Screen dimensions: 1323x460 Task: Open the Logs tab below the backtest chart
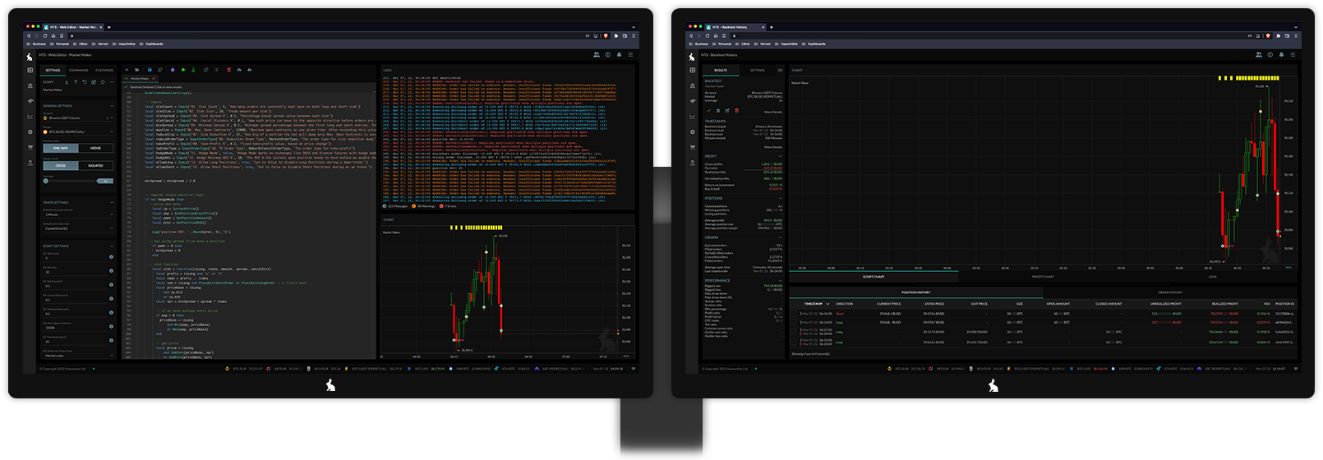[1212, 277]
